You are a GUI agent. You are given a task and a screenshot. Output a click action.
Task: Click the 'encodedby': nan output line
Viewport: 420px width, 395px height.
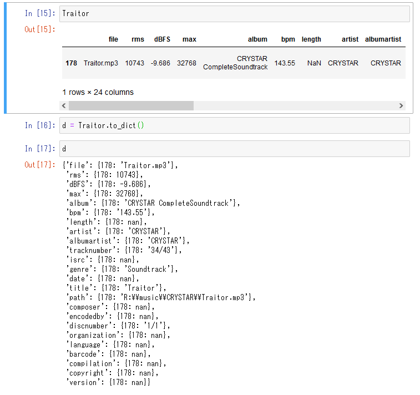coord(112,316)
